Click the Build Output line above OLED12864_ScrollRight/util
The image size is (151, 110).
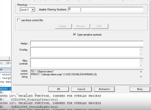51,103
